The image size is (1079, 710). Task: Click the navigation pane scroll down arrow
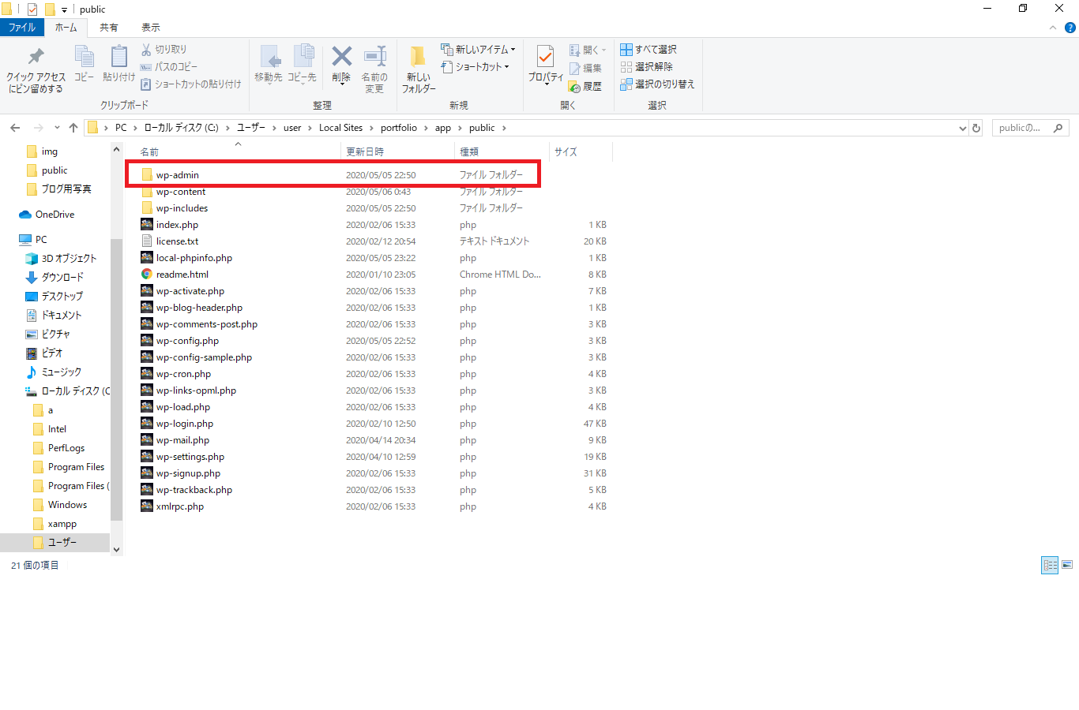click(117, 550)
